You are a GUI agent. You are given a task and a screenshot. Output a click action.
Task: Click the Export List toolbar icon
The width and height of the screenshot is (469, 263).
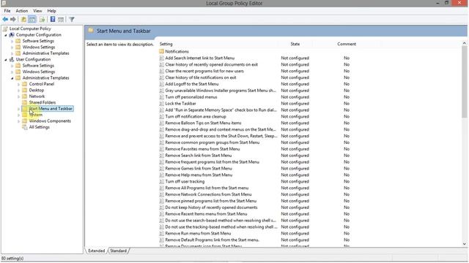tap(43, 20)
